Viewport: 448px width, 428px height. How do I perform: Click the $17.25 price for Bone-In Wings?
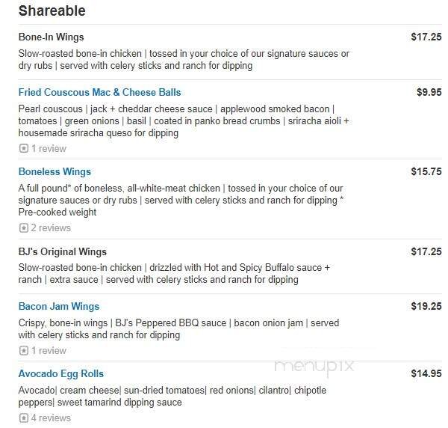(x=426, y=37)
